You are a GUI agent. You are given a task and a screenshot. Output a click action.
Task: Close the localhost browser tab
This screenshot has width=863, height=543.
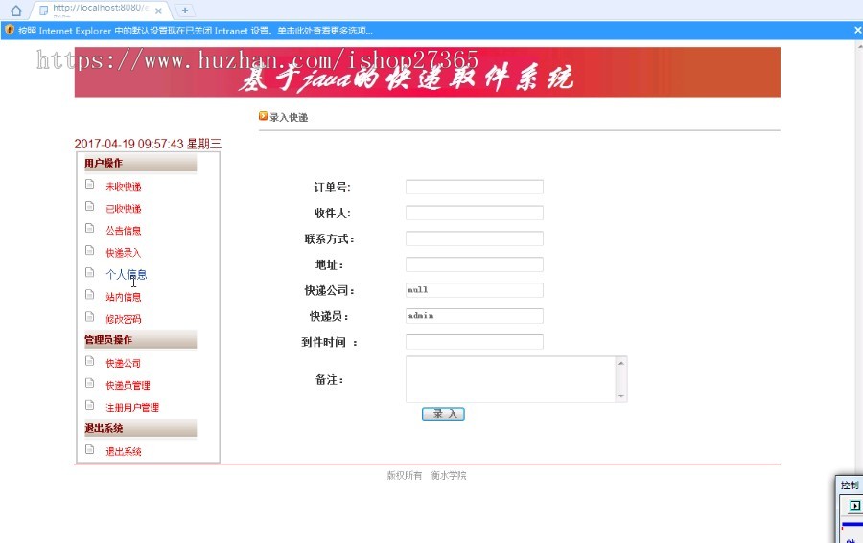(158, 11)
